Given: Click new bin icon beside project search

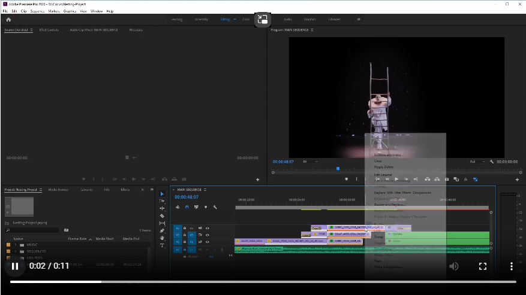Looking at the screenshot, I should pos(67,230).
